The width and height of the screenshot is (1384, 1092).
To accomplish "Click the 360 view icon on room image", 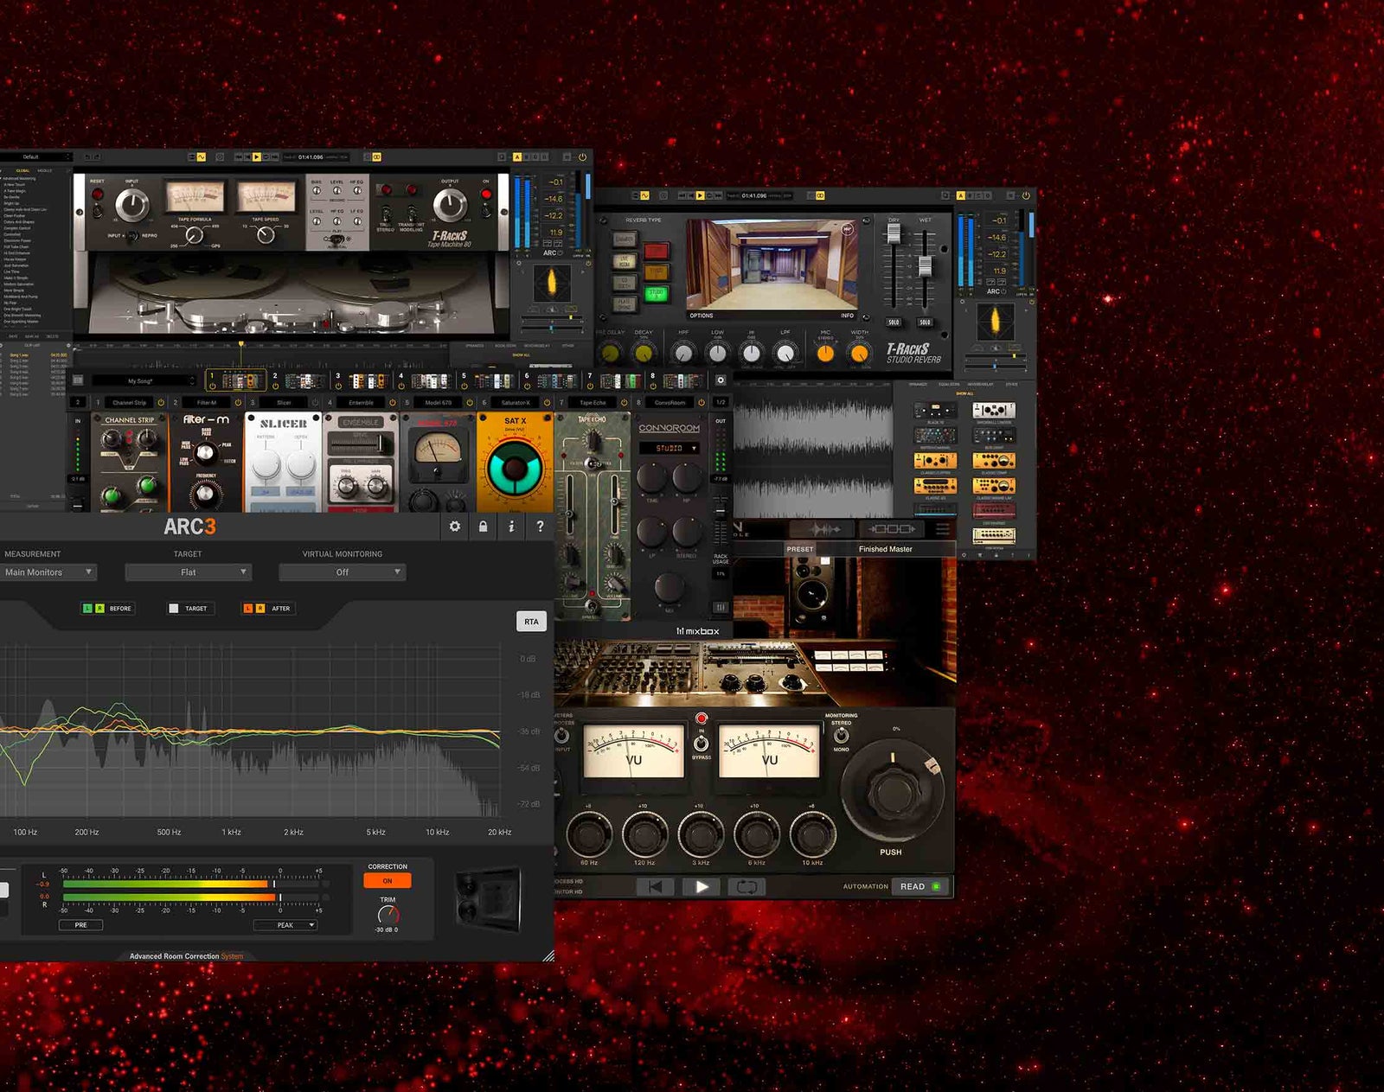I will click(x=847, y=229).
